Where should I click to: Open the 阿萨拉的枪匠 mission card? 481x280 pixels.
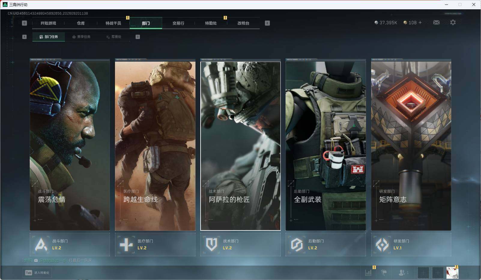coord(240,146)
